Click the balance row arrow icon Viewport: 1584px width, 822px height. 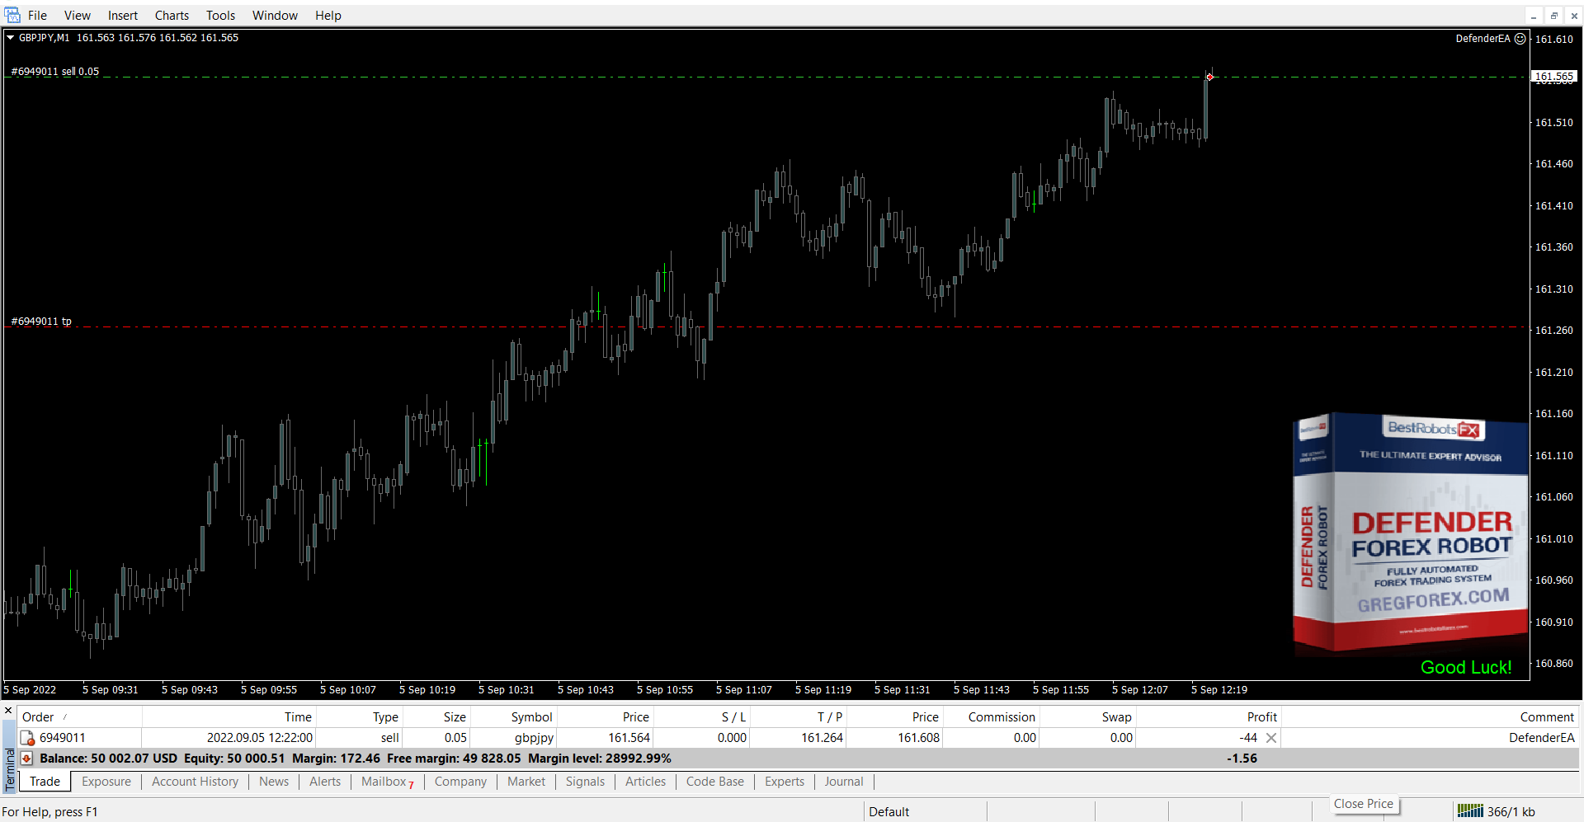26,759
